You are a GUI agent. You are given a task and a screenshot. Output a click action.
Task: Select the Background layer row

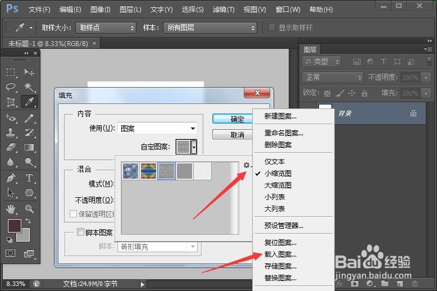pyautogui.click(x=363, y=113)
